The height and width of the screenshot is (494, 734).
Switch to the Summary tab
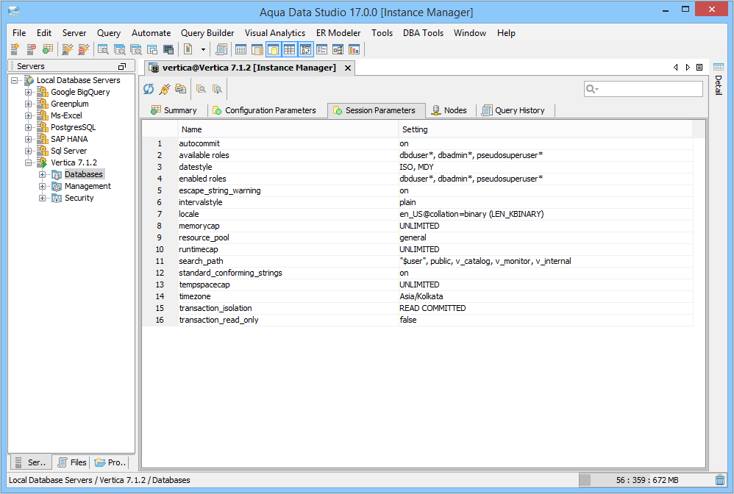[x=174, y=110]
